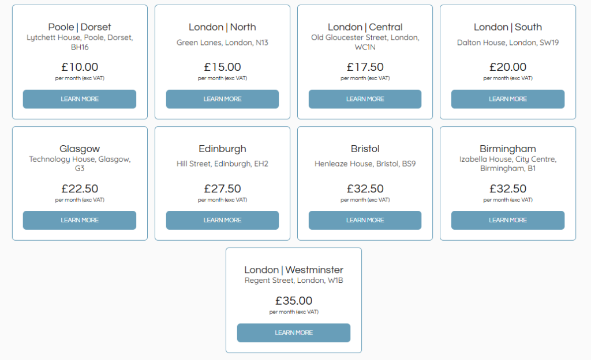Image resolution: width=591 pixels, height=360 pixels.
Task: Click the London North heading
Action: click(x=222, y=26)
